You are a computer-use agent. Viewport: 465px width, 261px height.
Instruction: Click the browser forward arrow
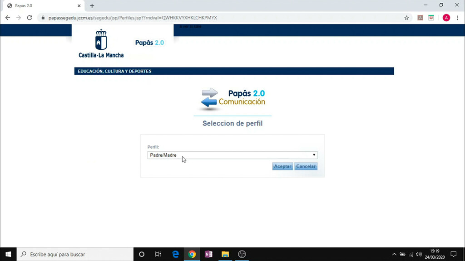[x=18, y=18]
